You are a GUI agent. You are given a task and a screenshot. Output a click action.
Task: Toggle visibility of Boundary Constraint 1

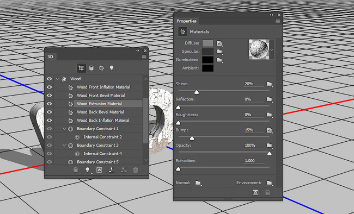49,129
